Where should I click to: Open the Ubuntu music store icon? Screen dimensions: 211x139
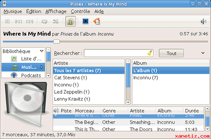pos(97,21)
